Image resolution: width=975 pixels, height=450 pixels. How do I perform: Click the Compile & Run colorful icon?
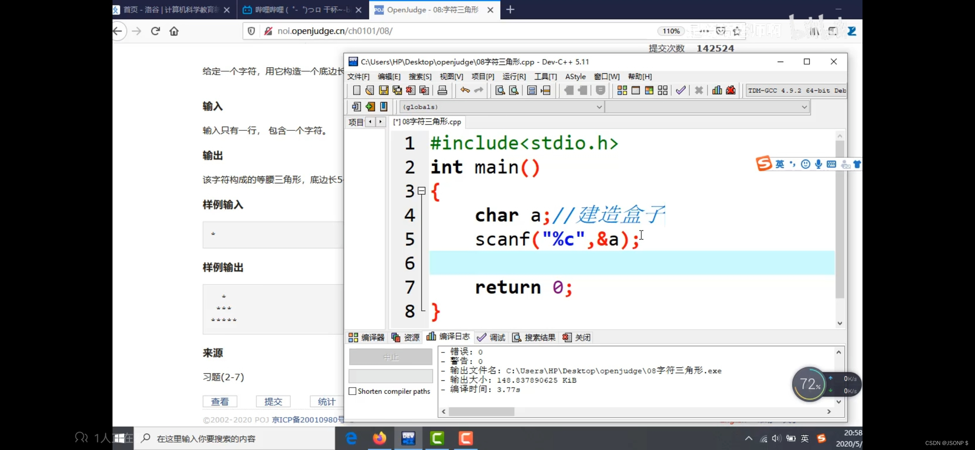(x=649, y=90)
